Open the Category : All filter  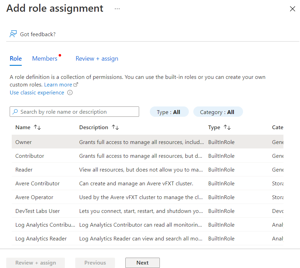[218, 112]
